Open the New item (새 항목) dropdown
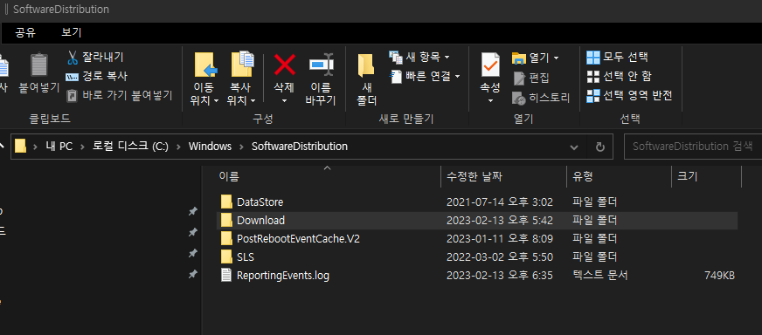This screenshot has height=335, width=762. tap(419, 58)
